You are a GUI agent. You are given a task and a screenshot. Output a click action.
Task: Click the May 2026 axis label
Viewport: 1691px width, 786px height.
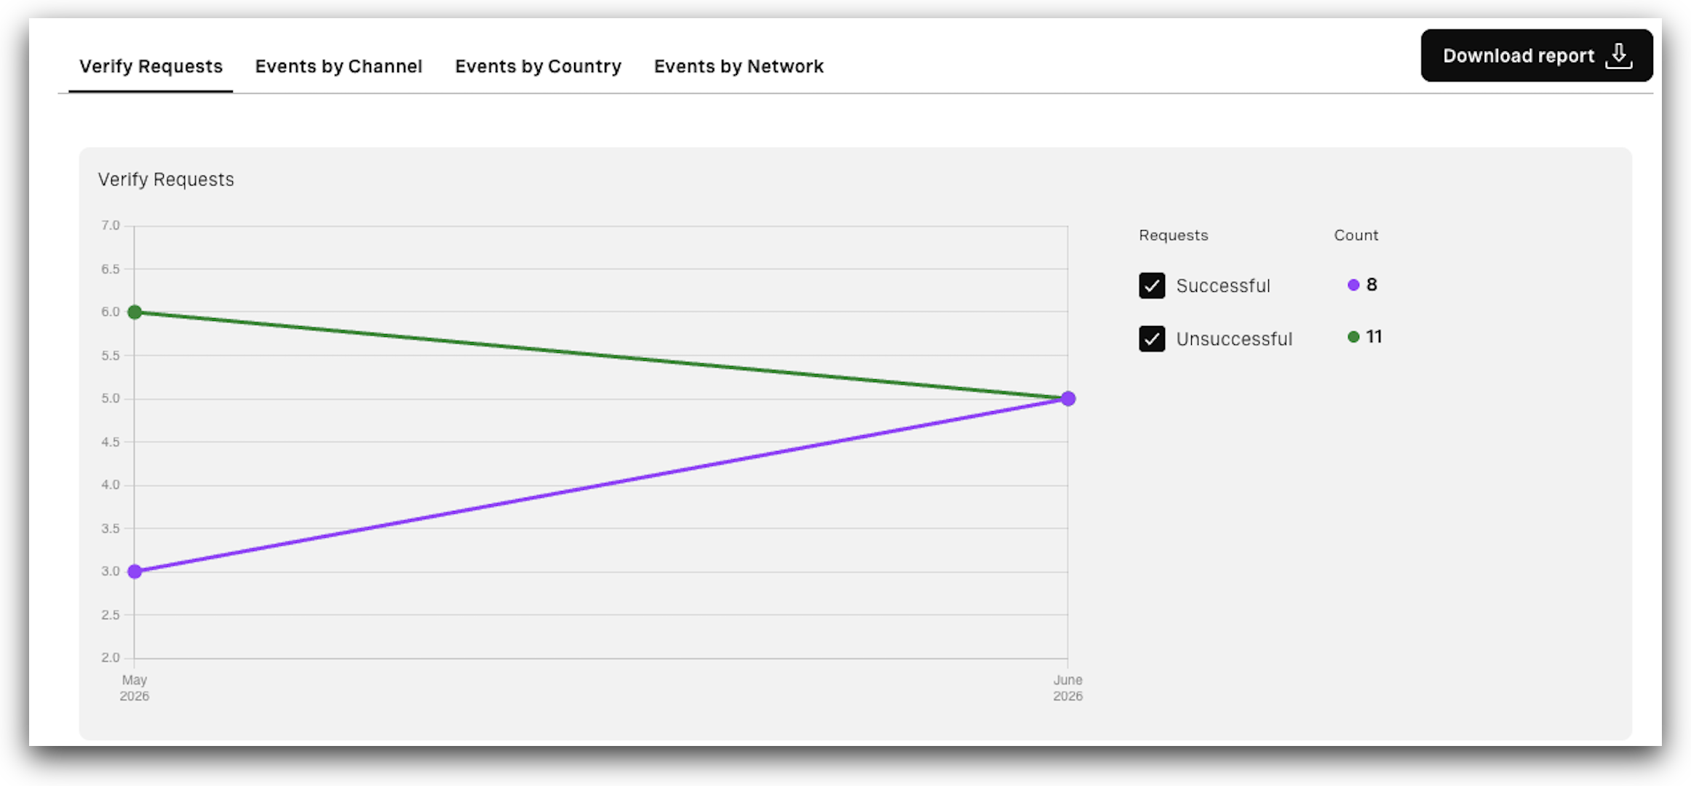coord(135,688)
